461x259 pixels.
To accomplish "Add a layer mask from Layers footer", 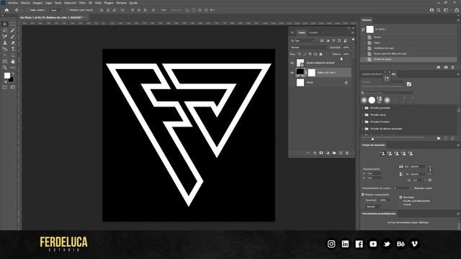I will point(321,153).
